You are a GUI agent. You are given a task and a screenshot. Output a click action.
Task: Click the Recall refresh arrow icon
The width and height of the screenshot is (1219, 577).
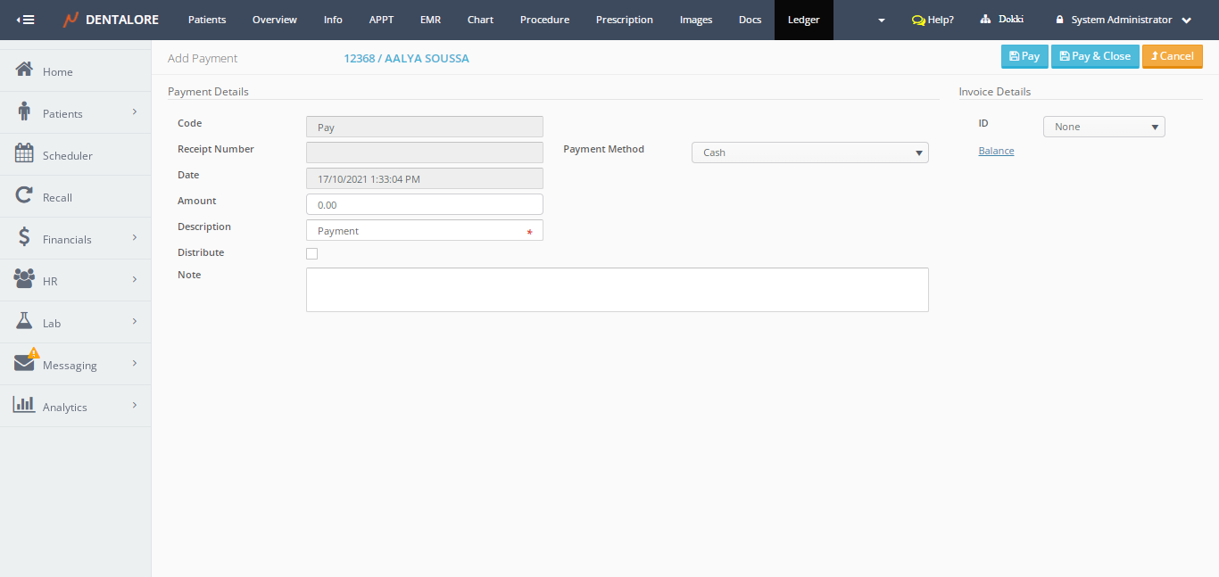[x=24, y=196]
